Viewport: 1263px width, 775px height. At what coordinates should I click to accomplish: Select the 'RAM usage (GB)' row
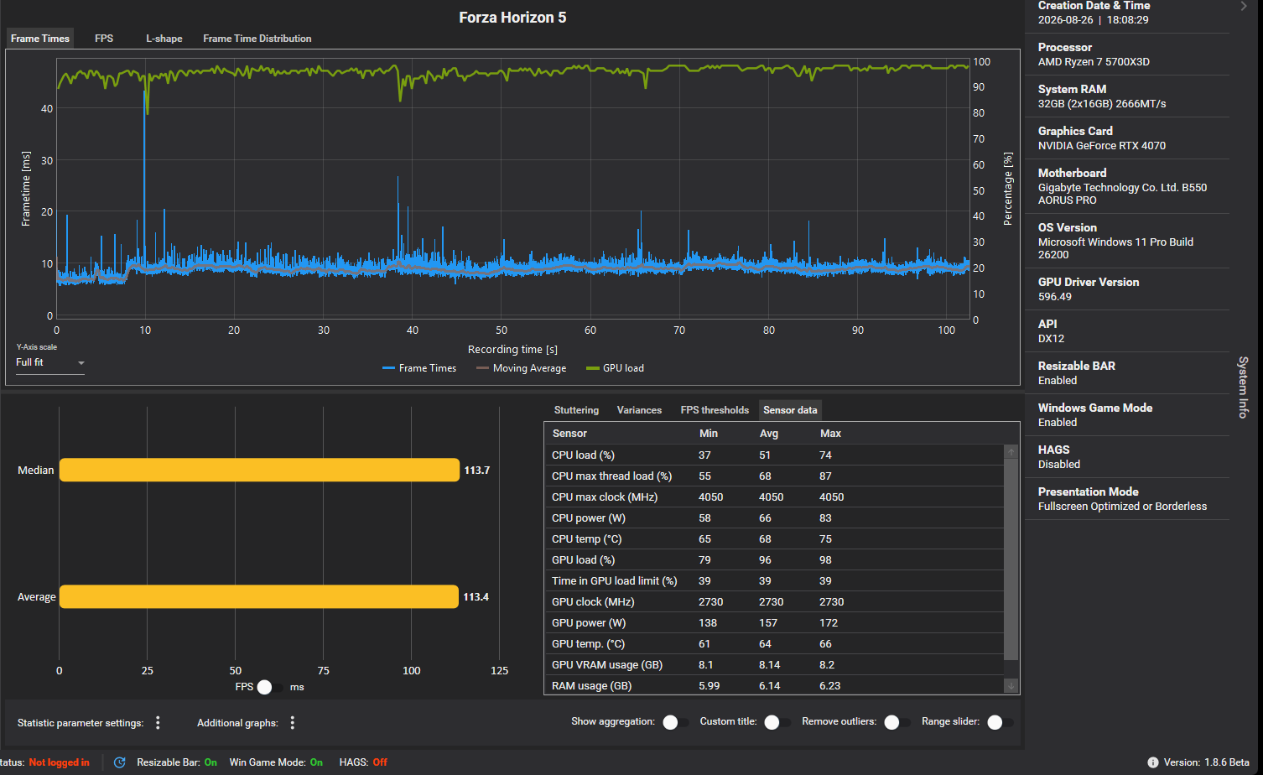(x=774, y=686)
